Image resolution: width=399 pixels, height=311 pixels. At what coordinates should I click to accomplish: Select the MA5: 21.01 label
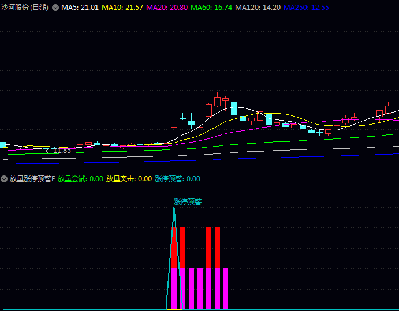click(80, 8)
